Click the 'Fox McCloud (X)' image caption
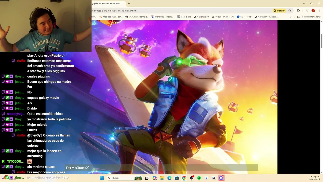Viewport: 323px width, 182px height. pyautogui.click(x=77, y=168)
